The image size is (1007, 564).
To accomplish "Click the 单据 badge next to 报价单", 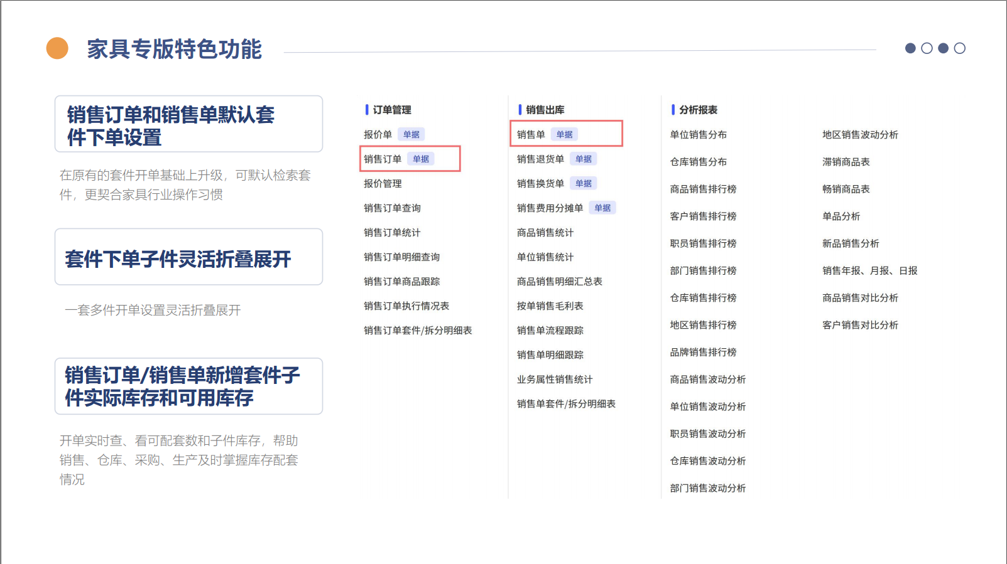I will (x=411, y=134).
